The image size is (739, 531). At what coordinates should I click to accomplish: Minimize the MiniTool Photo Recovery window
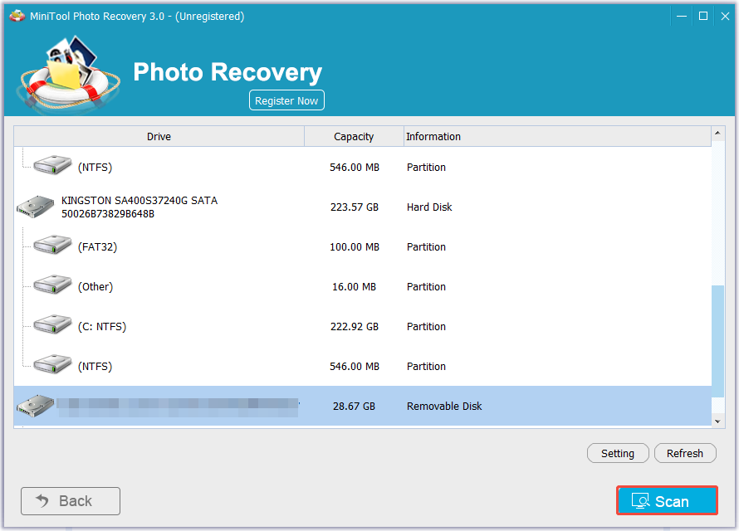pyautogui.click(x=682, y=16)
